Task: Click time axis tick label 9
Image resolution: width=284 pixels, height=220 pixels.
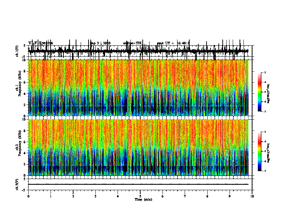Action: 229,196
